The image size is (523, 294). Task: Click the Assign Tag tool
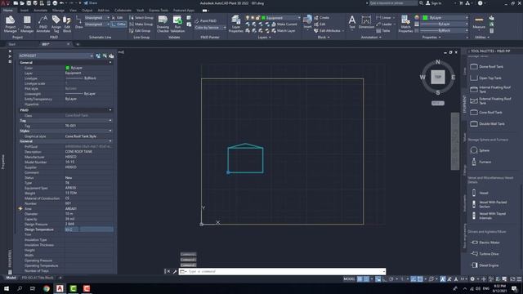point(56,24)
